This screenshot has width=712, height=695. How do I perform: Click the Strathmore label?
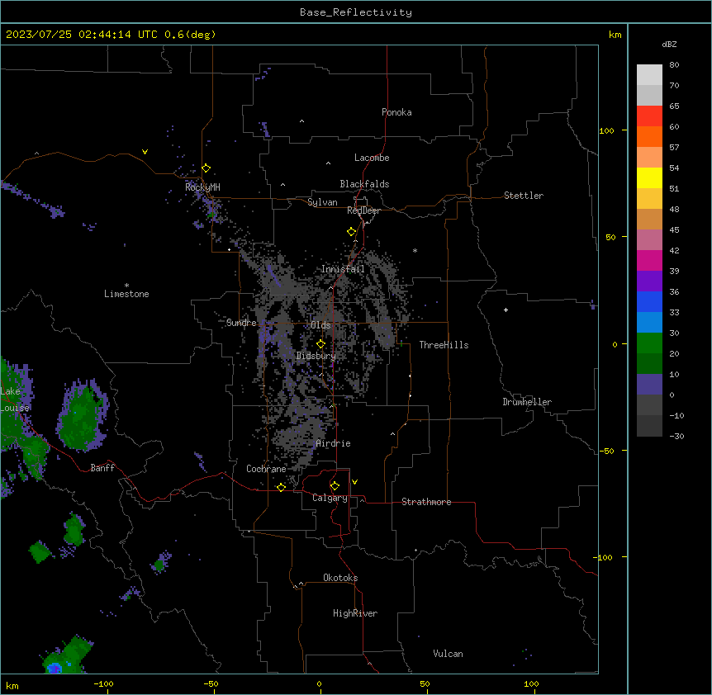pyautogui.click(x=426, y=502)
